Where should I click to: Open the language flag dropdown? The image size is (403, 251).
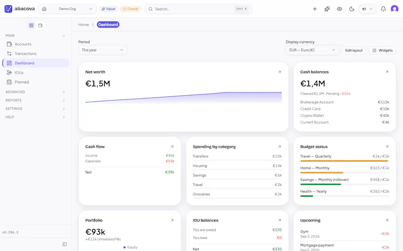tap(367, 9)
